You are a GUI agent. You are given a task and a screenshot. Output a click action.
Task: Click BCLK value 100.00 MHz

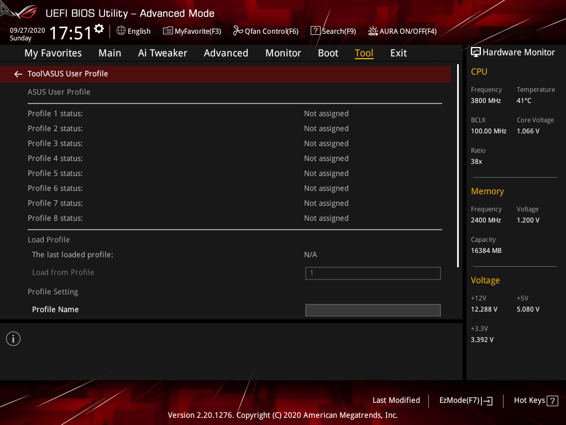click(489, 131)
